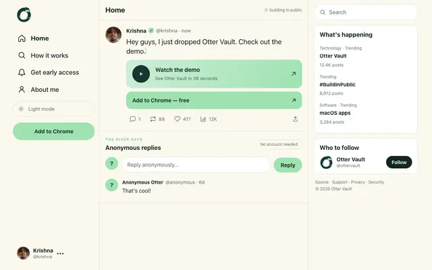Open the Security footer link
This screenshot has width=432, height=270.
coord(376,182)
